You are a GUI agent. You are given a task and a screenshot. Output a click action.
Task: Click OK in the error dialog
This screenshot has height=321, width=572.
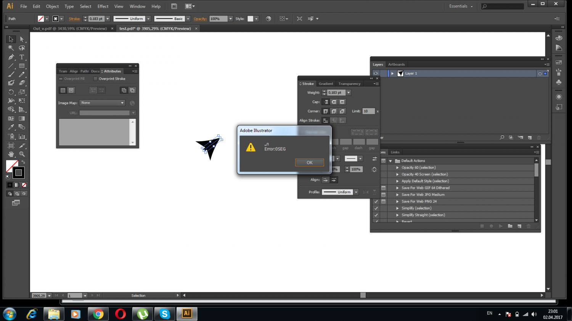coord(310,163)
